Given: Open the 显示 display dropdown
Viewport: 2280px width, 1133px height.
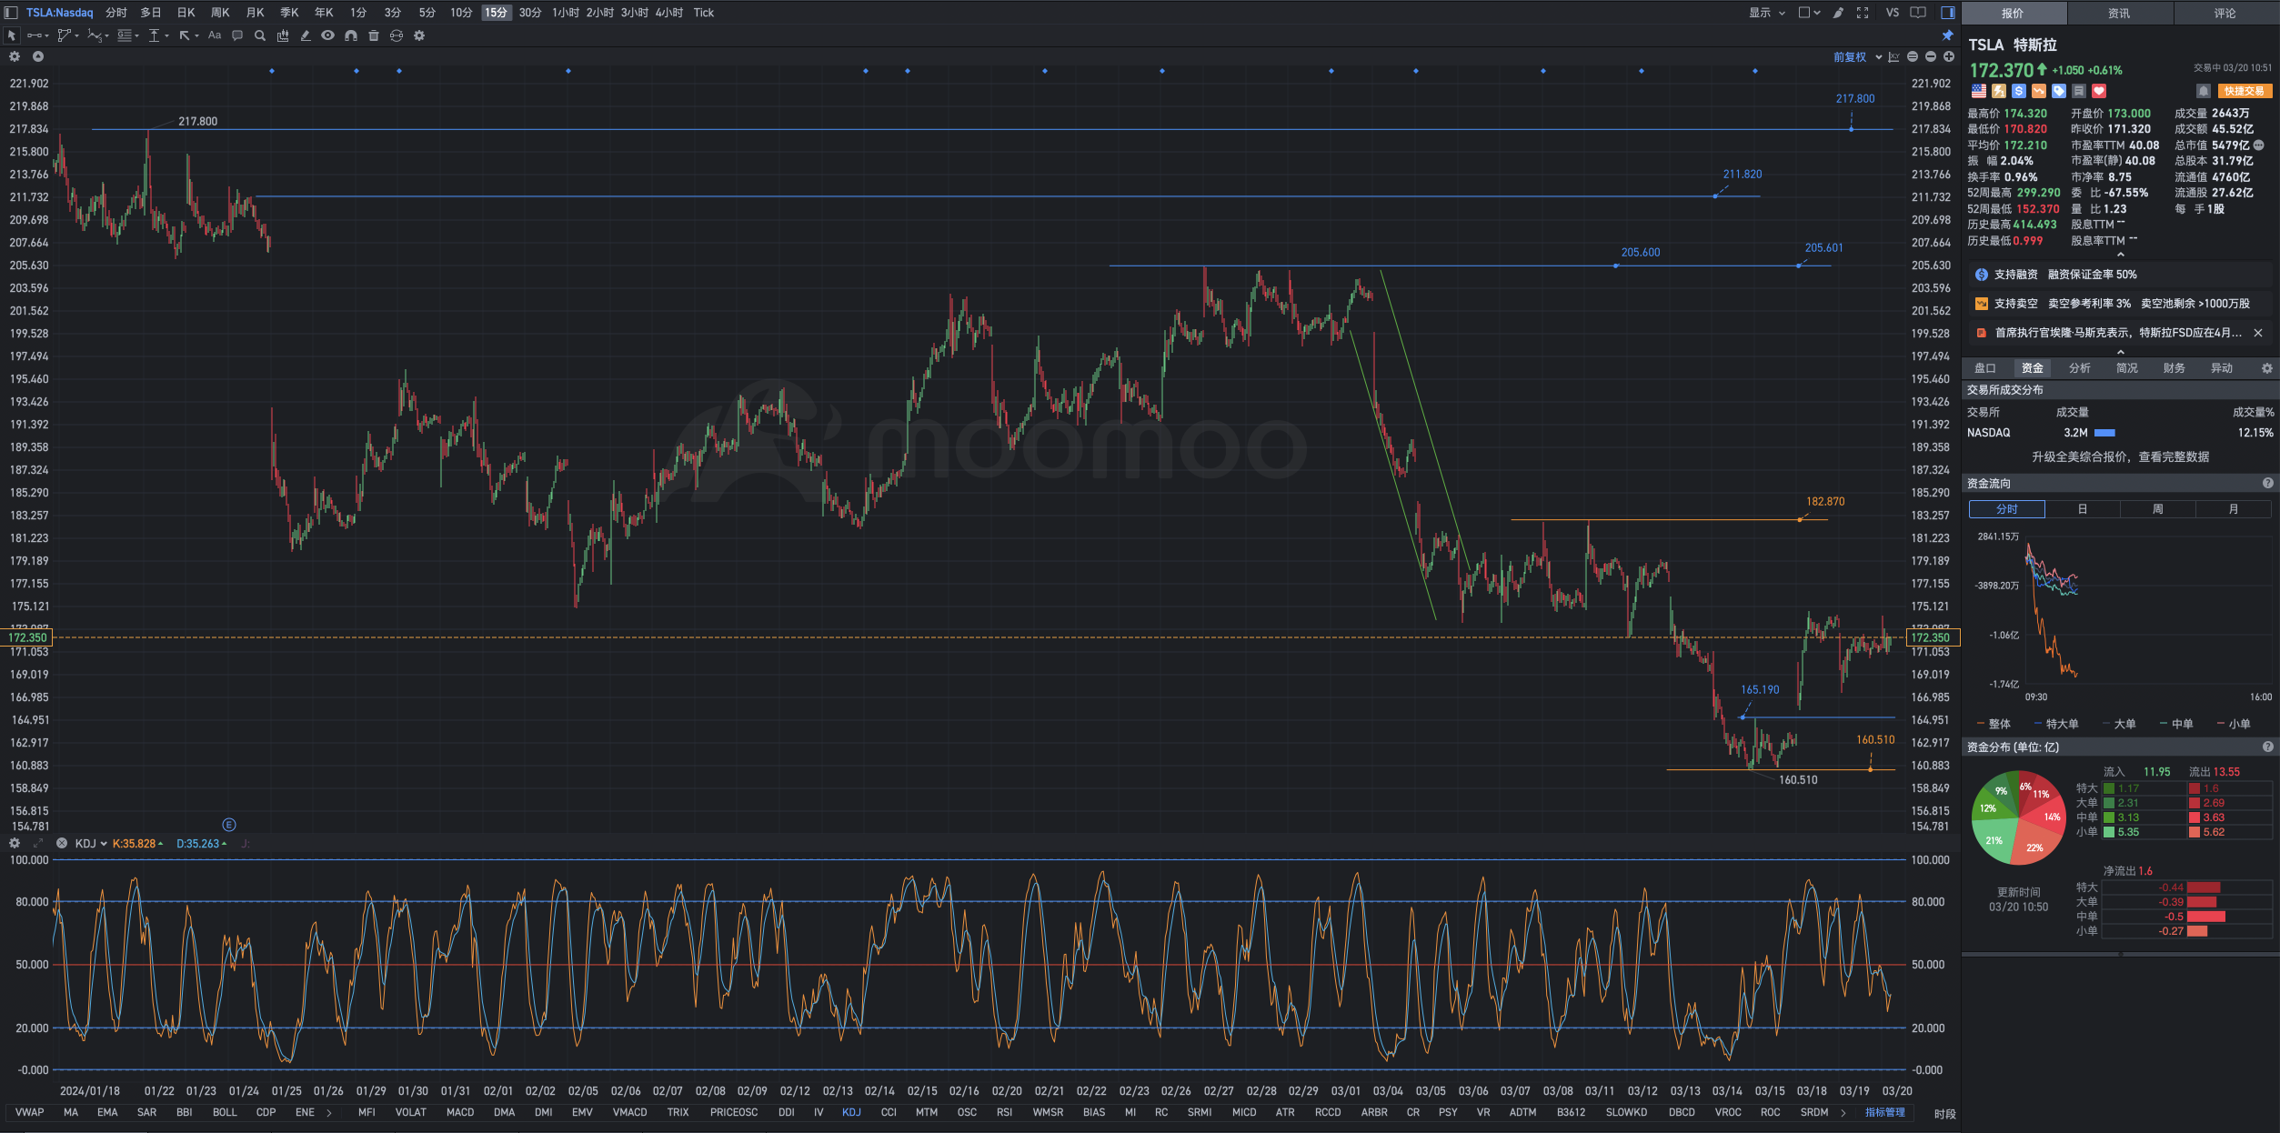Looking at the screenshot, I should click(1767, 13).
